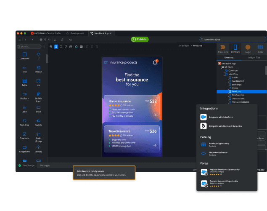Switch to the Widget Tree tab
The image size is (267, 211).
[x=254, y=58]
